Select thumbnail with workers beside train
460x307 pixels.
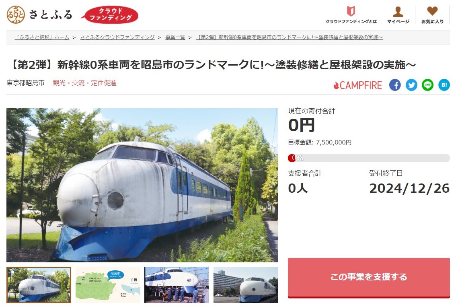(x=177, y=285)
